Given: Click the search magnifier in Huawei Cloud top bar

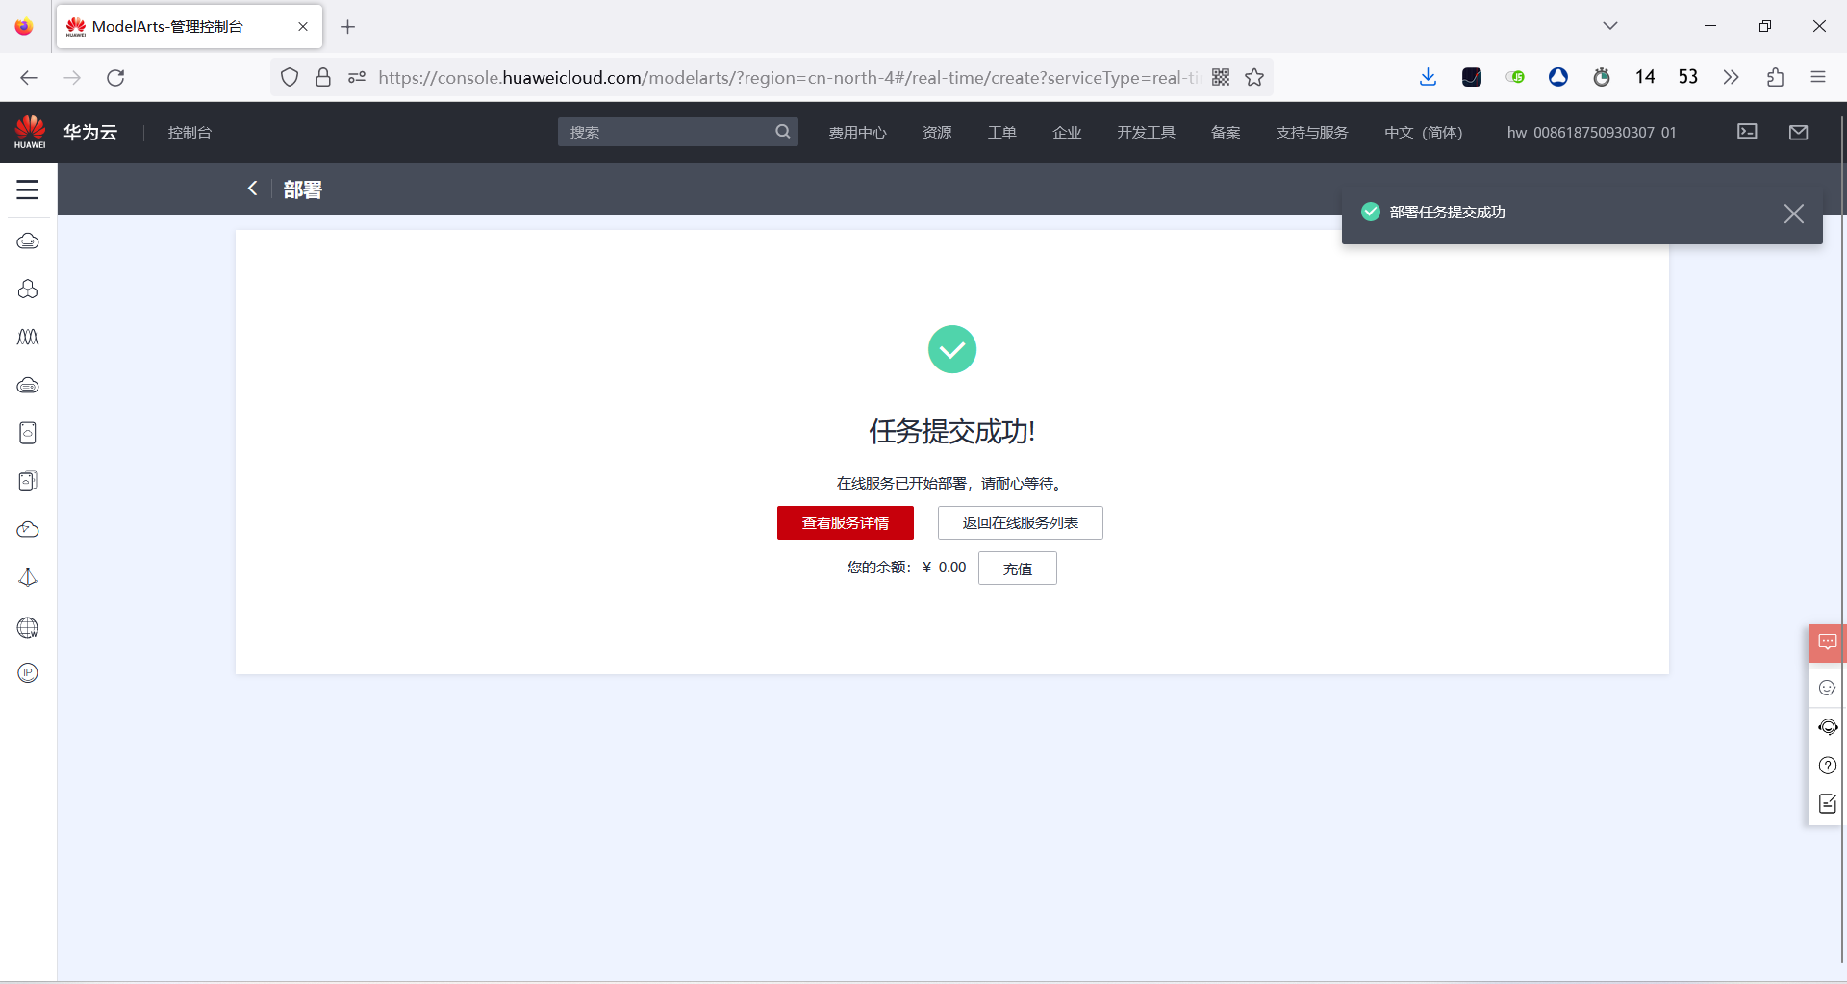Looking at the screenshot, I should (782, 132).
